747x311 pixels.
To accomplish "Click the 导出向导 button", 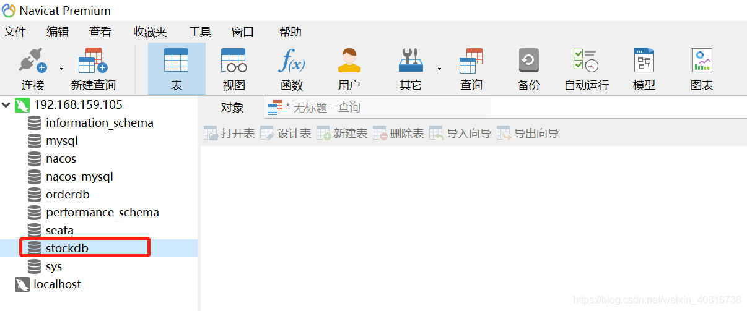I will (x=528, y=134).
